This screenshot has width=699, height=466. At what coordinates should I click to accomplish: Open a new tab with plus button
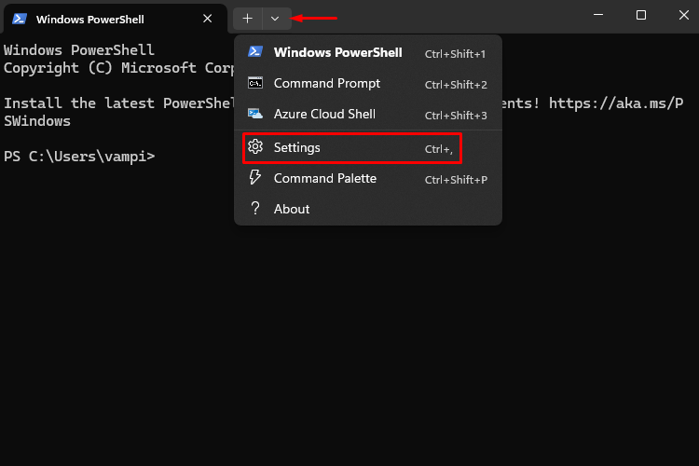coord(247,19)
